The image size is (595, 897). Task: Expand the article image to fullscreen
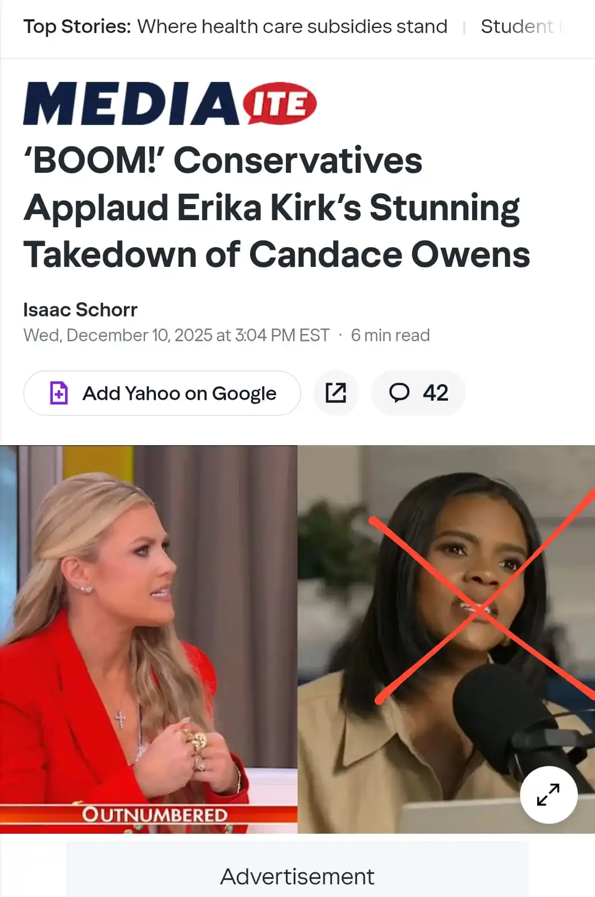pos(548,794)
